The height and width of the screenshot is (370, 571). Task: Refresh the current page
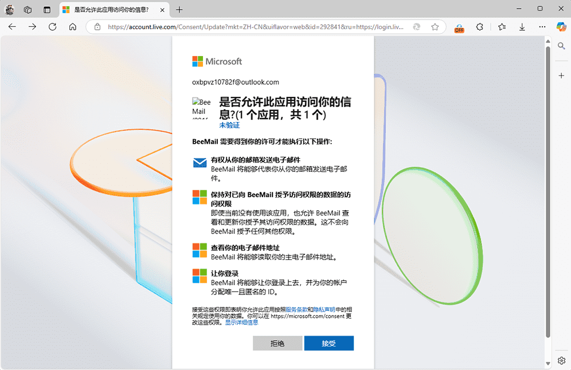point(52,26)
